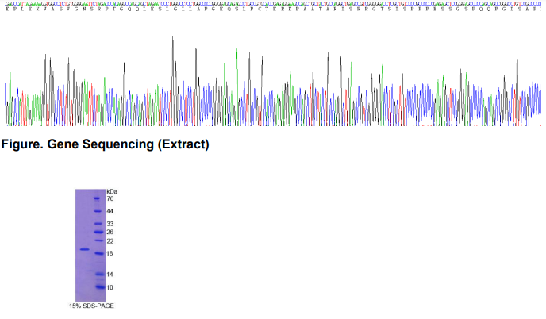Click the 18 kDa marker label
Image resolution: width=546 pixels, height=319 pixels.
pyautogui.click(x=111, y=253)
